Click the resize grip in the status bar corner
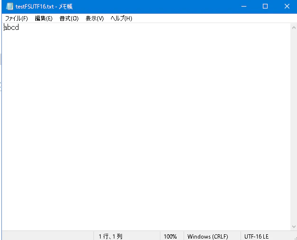The image size is (297, 240). pos(295,238)
